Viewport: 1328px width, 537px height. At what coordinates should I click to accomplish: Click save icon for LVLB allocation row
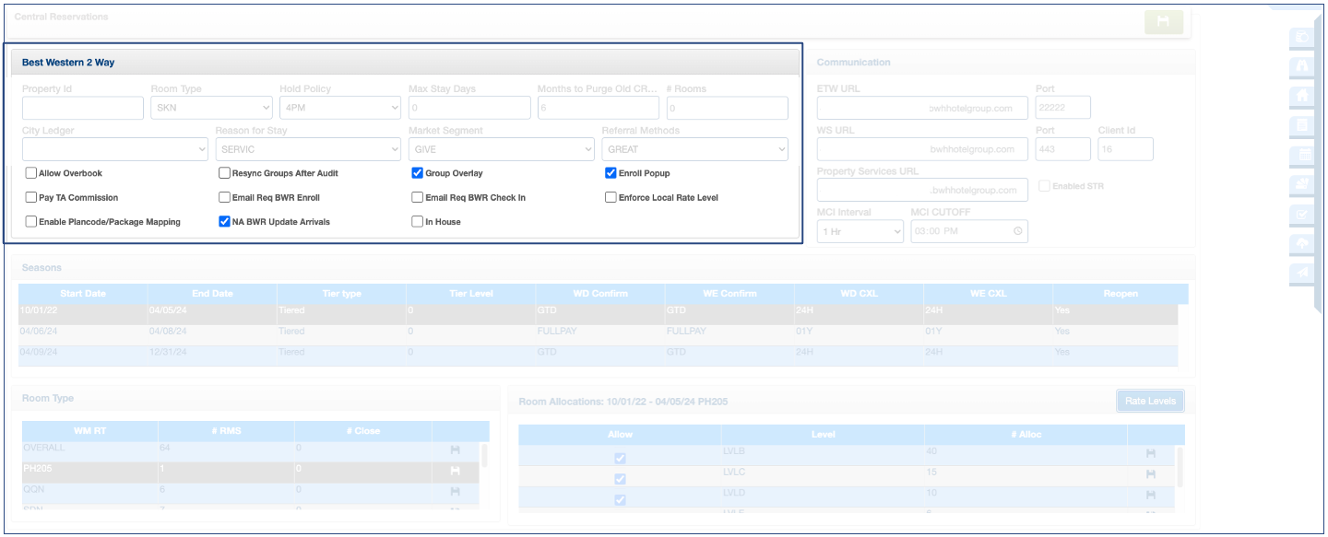coord(1150,453)
